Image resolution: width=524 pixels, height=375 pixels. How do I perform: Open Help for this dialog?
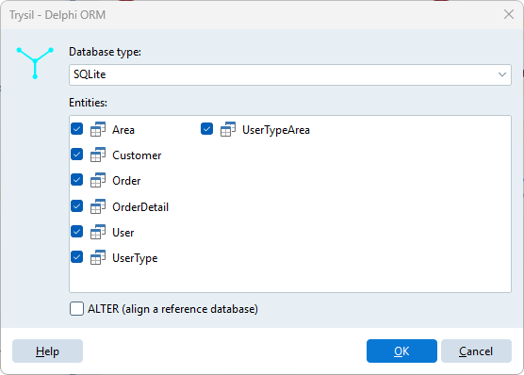click(x=47, y=351)
